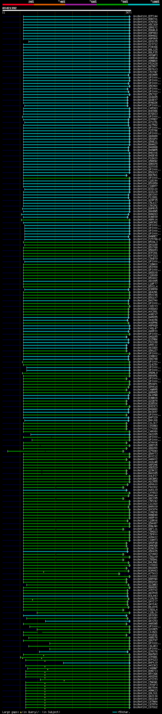
Task: Open hit UniRef100_Q8H1Y2
Action: click(145, 27)
